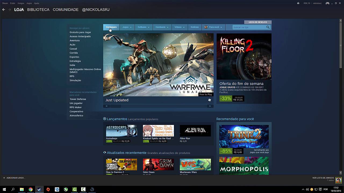Open the Ação genre link

pos(72,44)
